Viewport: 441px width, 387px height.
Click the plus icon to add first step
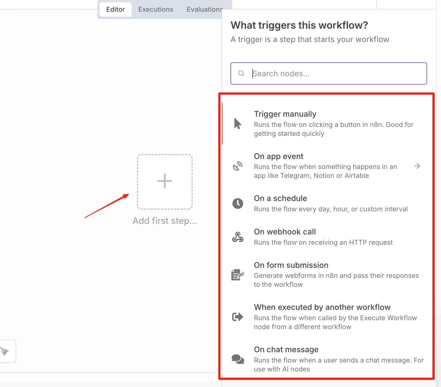pos(165,181)
